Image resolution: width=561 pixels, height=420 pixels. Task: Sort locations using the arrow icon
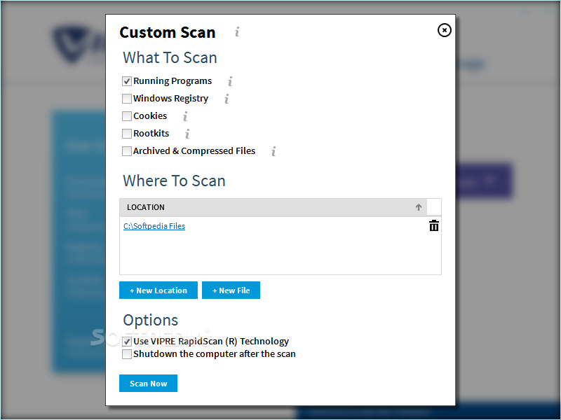(x=418, y=207)
